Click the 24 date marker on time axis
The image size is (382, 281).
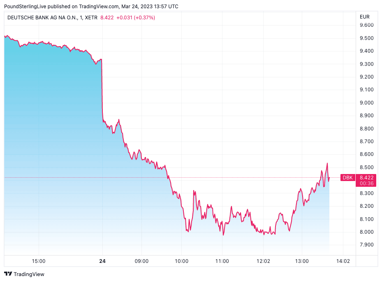[x=102, y=261]
